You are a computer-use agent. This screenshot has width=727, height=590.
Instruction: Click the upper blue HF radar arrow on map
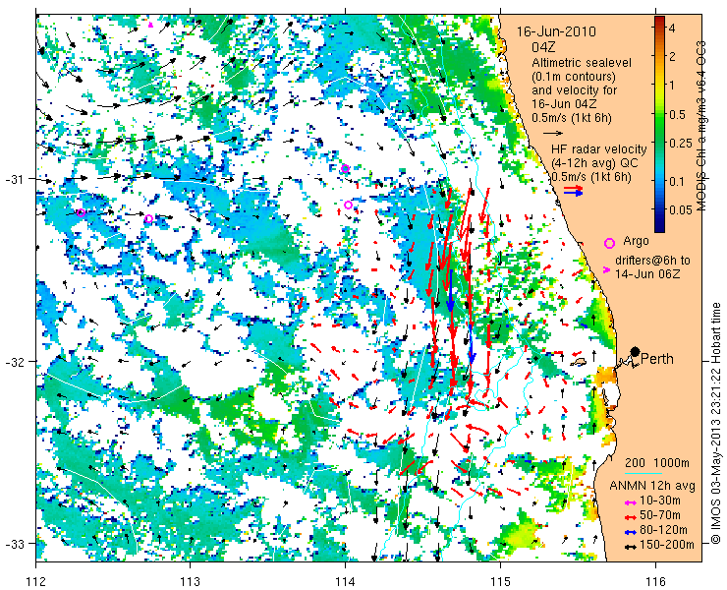pyautogui.click(x=449, y=291)
